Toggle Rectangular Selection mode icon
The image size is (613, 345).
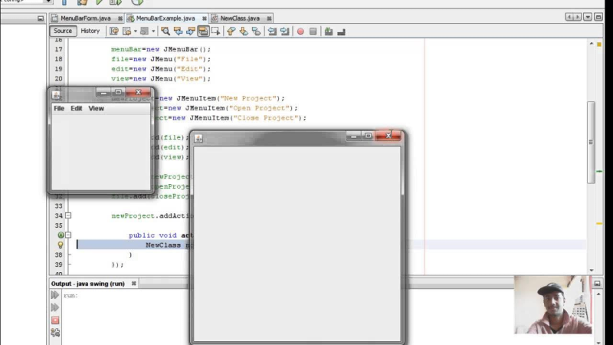pos(215,31)
